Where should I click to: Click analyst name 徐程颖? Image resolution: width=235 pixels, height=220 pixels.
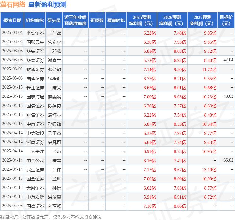[55, 78]
